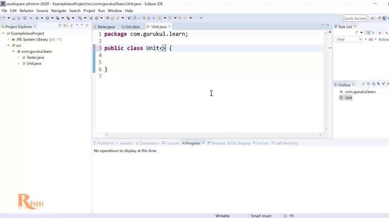
Task: Click the editor horizontal scrollbar
Action: (x=213, y=134)
